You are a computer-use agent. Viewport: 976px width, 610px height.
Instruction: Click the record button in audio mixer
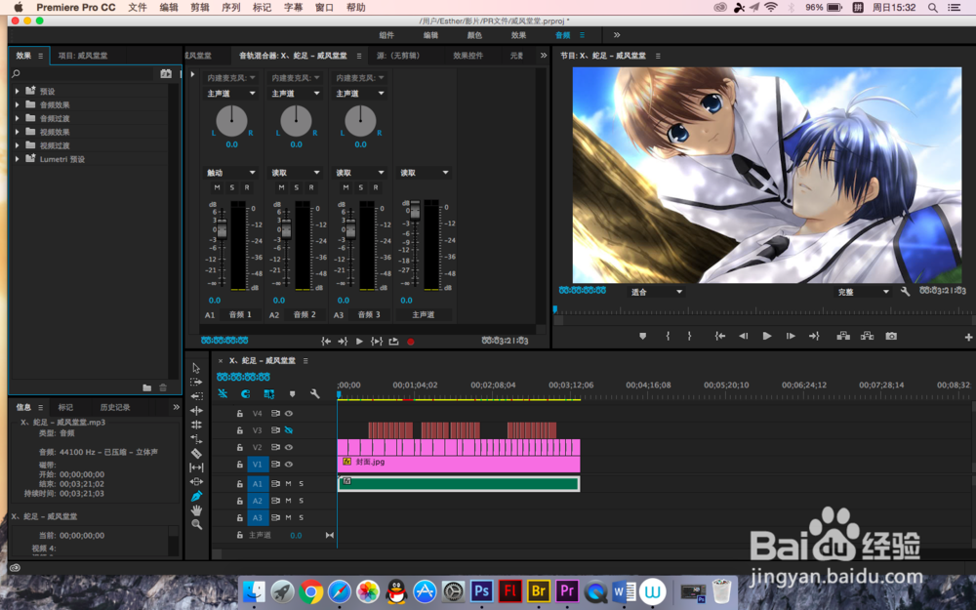411,342
